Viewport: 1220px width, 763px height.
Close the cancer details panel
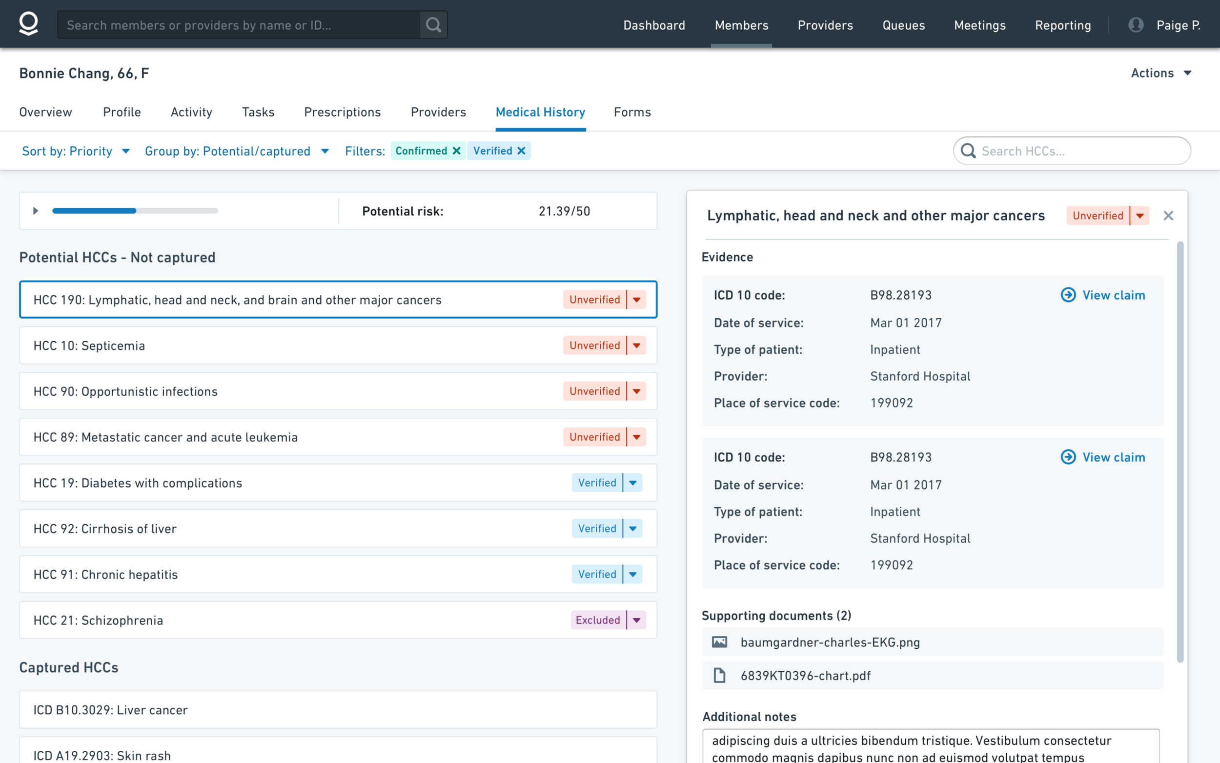pyautogui.click(x=1168, y=215)
